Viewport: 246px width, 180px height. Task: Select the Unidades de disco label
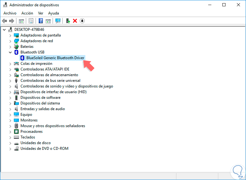36,143
